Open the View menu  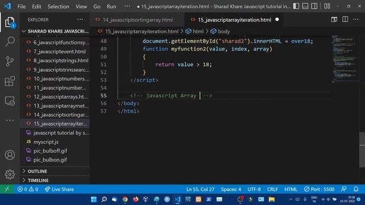pyautogui.click(x=81, y=6)
